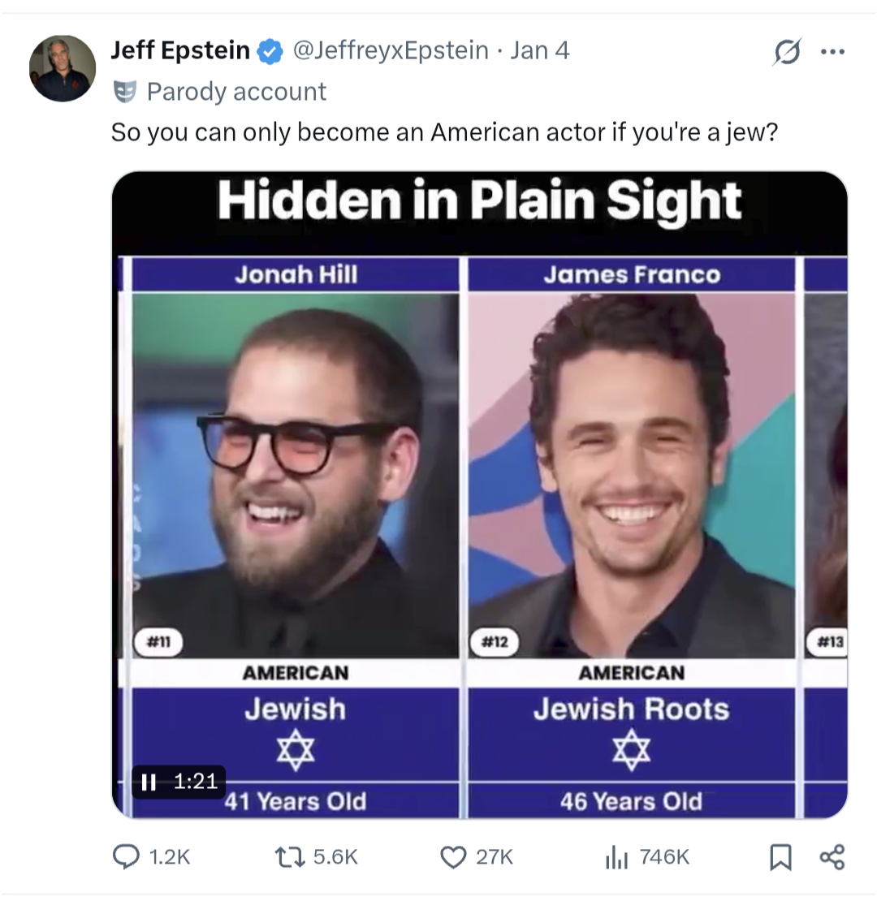Click the Hidden in Plain Sight video title
This screenshot has height=901, width=877.
point(479,200)
